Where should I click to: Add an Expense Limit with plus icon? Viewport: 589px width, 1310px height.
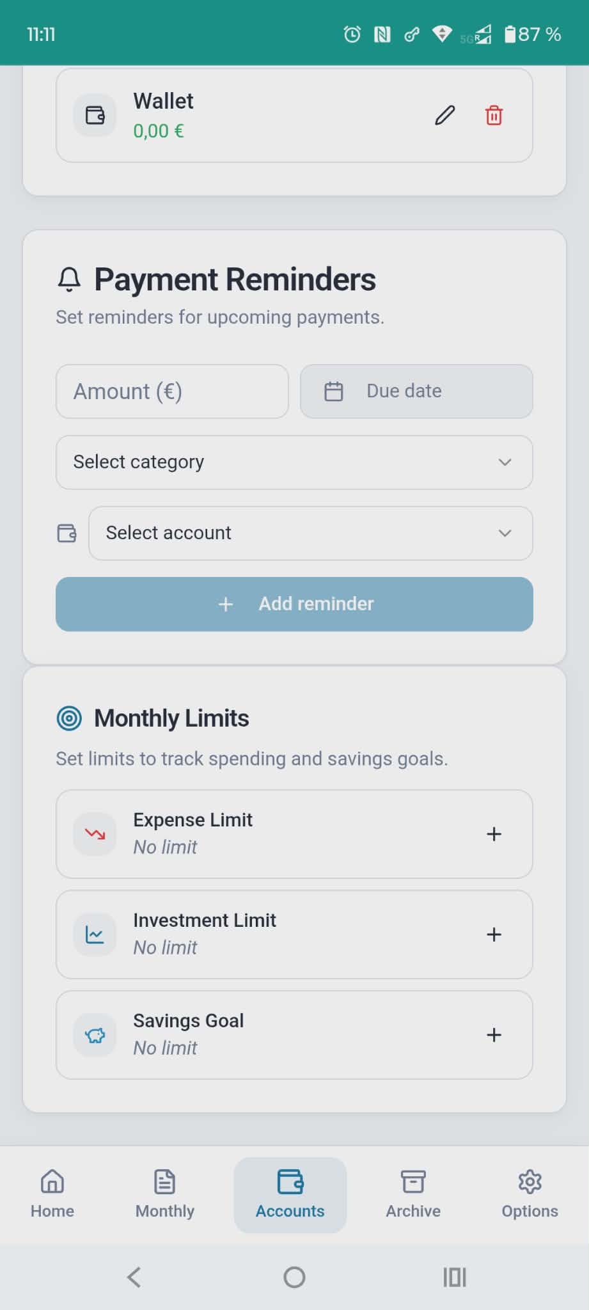(x=494, y=834)
